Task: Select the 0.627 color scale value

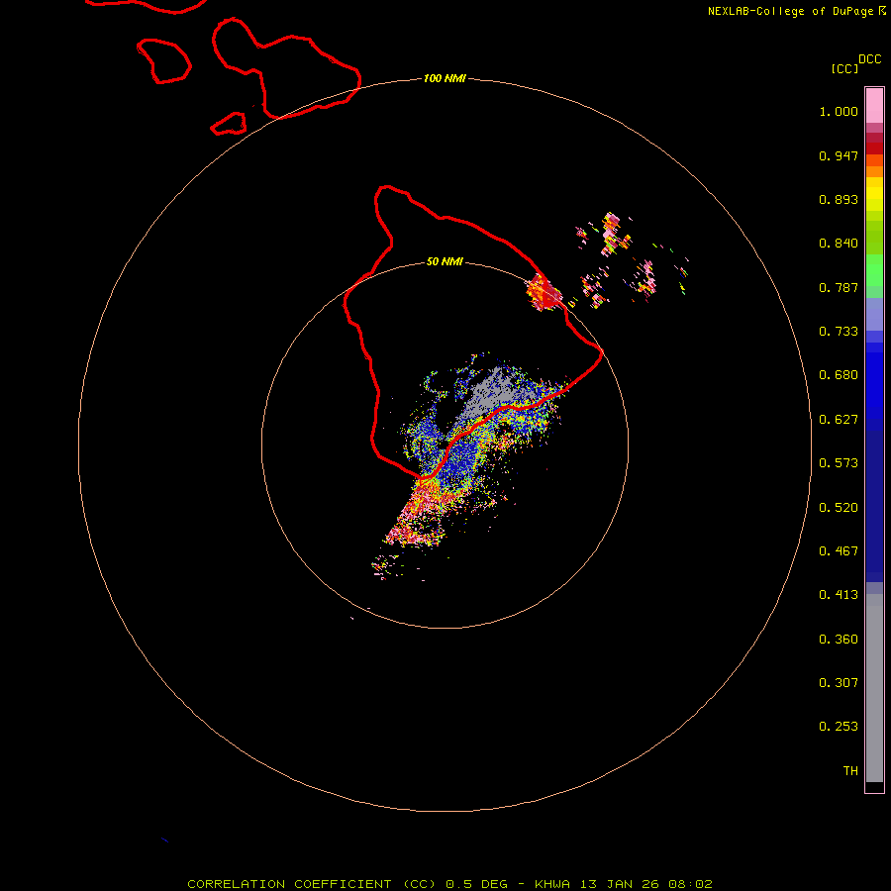Action: coord(839,420)
